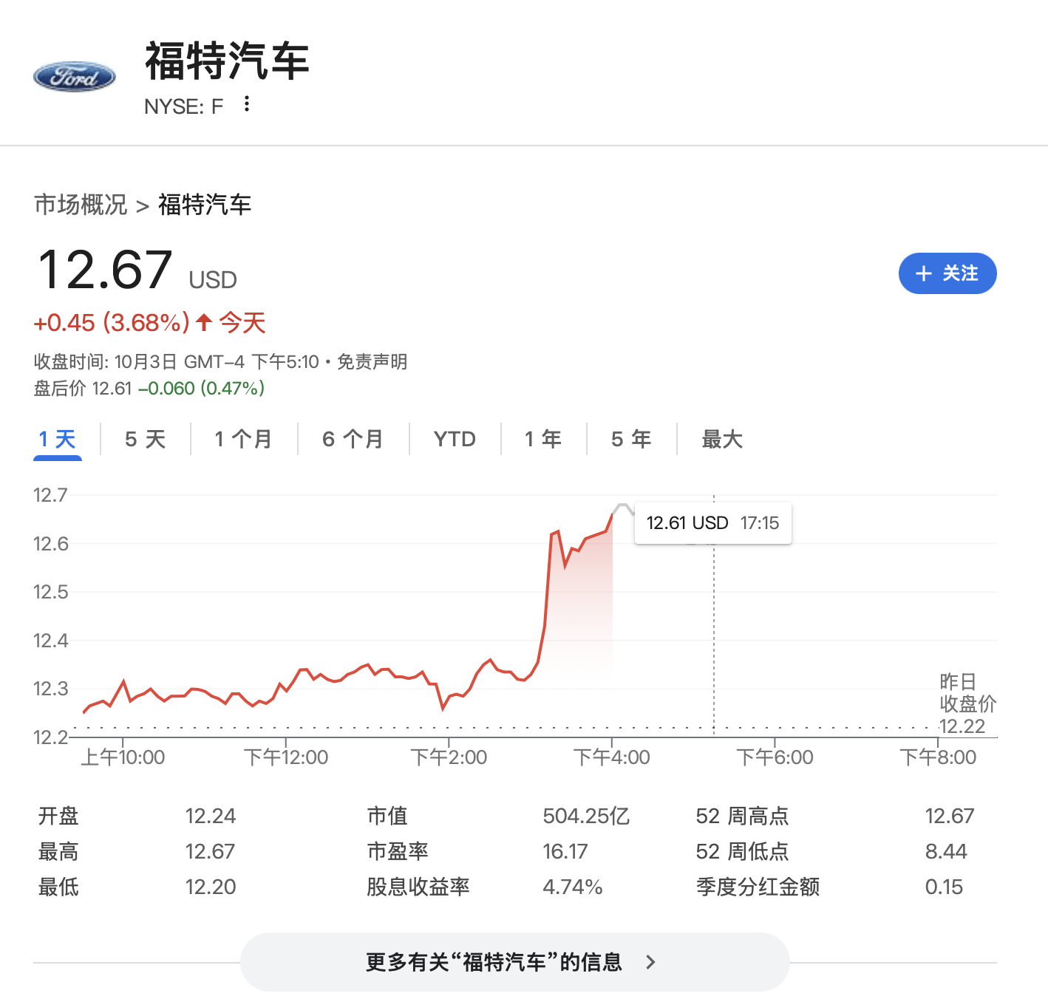The height and width of the screenshot is (999, 1048).
Task: Click the 12.61 USD 17:15 chart tooltip
Action: (712, 523)
